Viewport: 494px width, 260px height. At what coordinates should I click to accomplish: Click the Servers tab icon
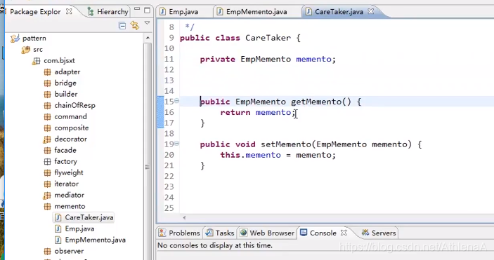(x=365, y=233)
